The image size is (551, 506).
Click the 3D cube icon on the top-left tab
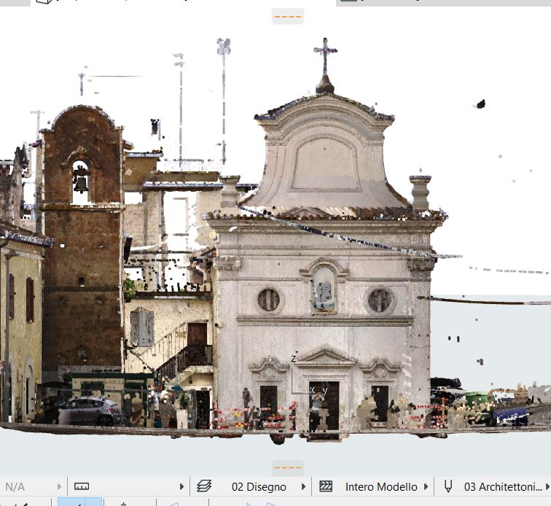44,2
